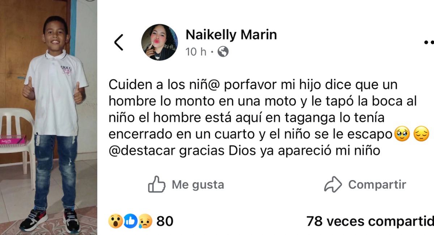The image size is (434, 235).
Task: Click the pensive face emoji in the post
Action: (421, 134)
